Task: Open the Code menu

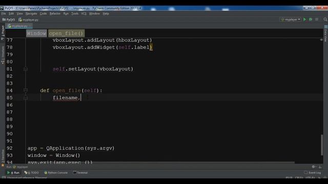Action: click(43, 14)
